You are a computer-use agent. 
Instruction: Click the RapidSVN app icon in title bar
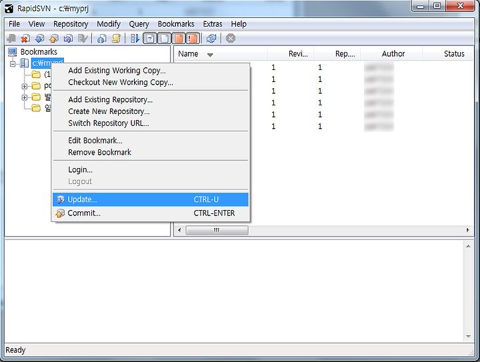tap(9, 9)
